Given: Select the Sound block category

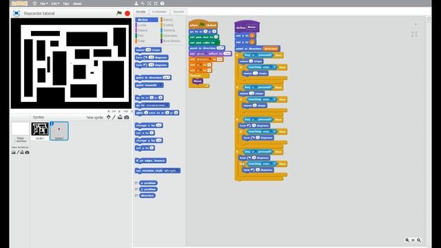Looking at the screenshot, I should pos(147,30).
